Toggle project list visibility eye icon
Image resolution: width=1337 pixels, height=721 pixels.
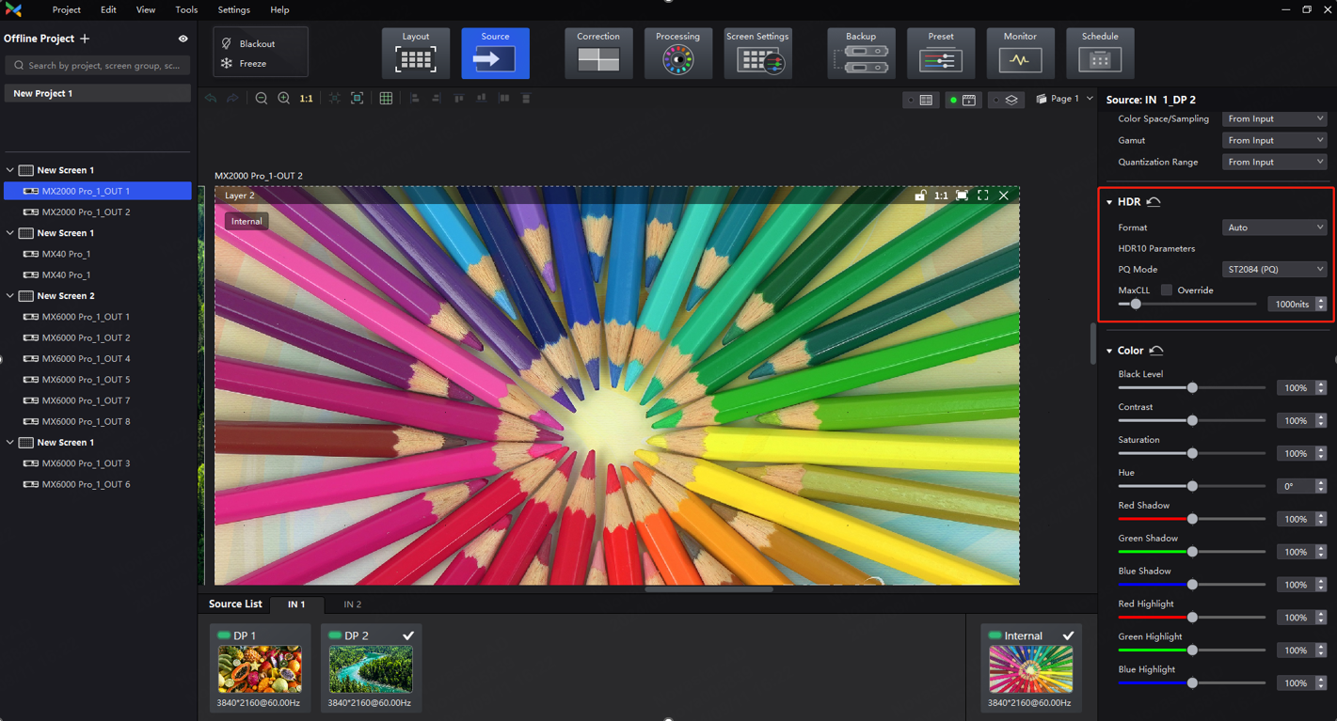click(183, 39)
